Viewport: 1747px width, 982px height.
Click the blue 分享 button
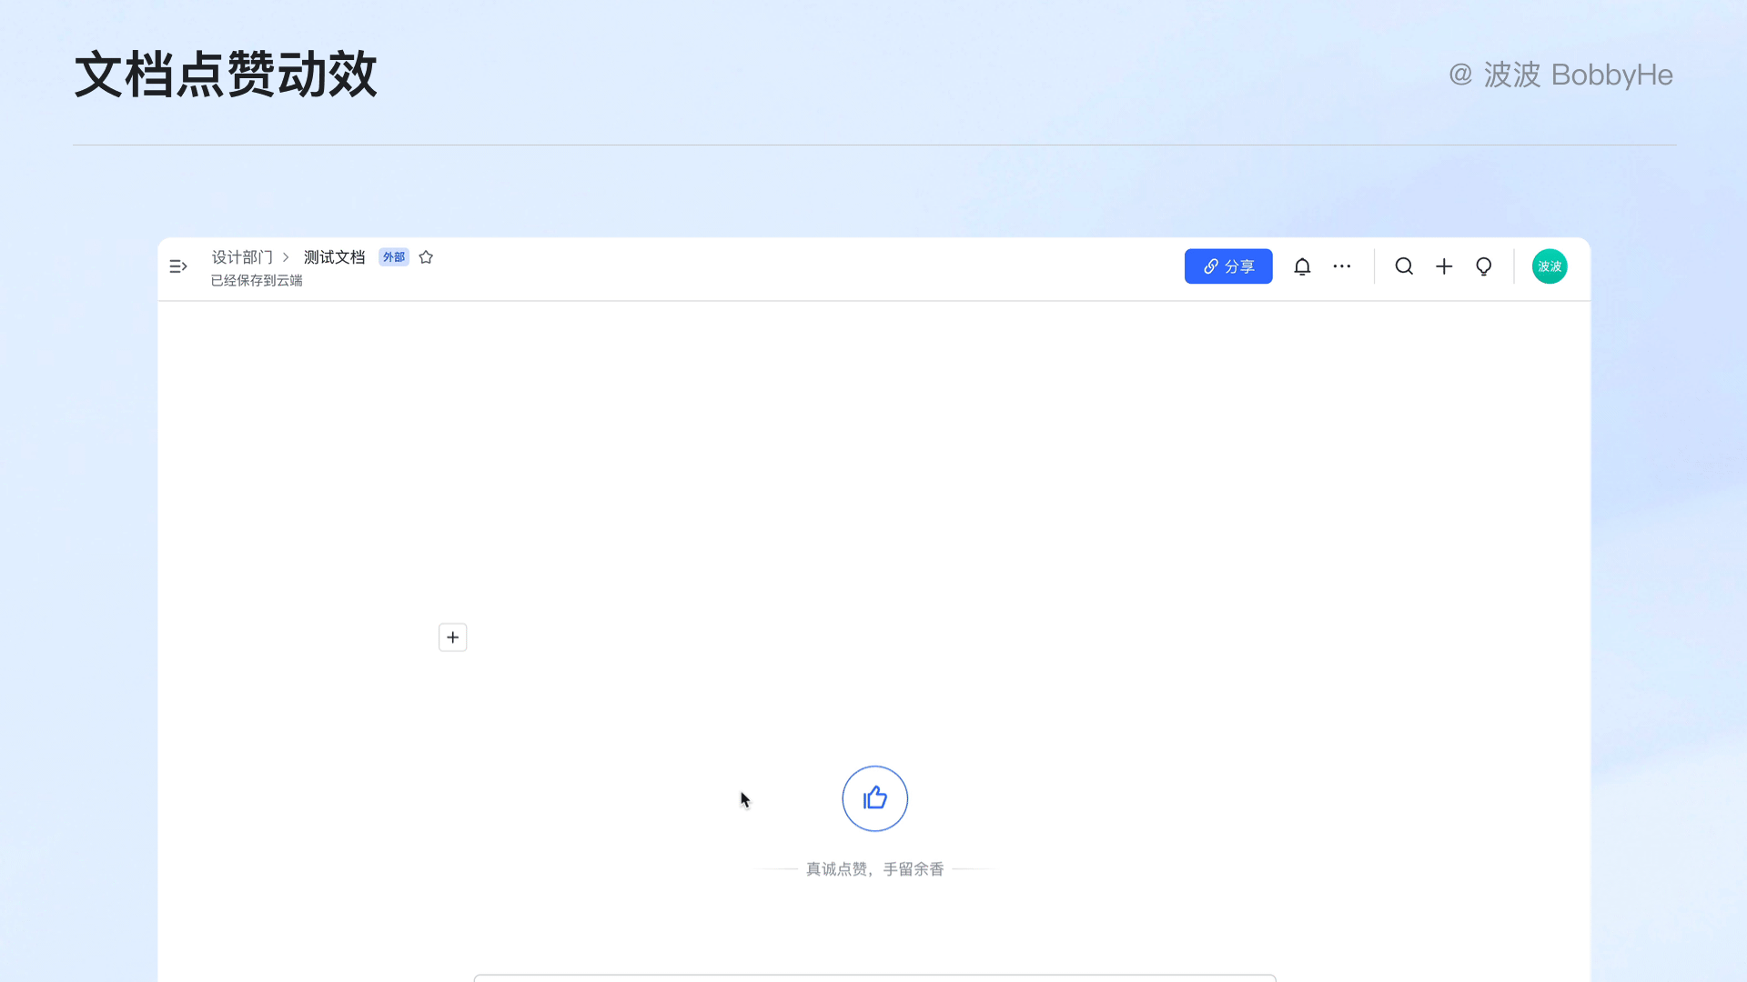[x=1227, y=266]
